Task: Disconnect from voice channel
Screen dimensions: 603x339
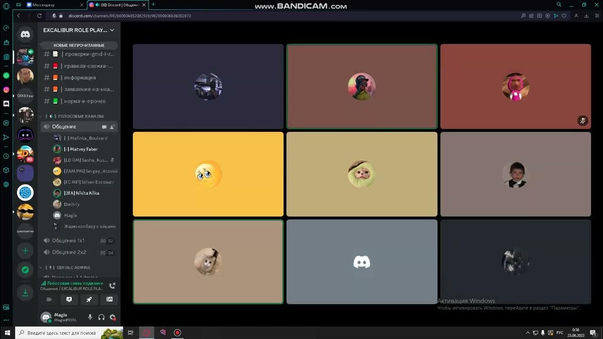Action: pyautogui.click(x=112, y=285)
